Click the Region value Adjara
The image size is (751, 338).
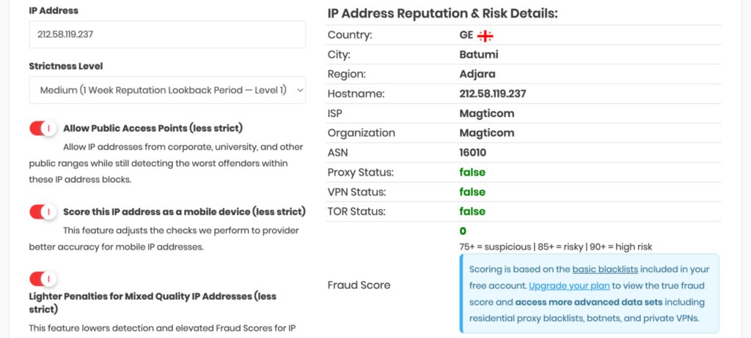[x=477, y=74]
